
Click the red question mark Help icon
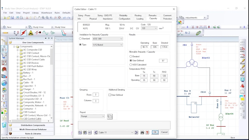click(147, 132)
